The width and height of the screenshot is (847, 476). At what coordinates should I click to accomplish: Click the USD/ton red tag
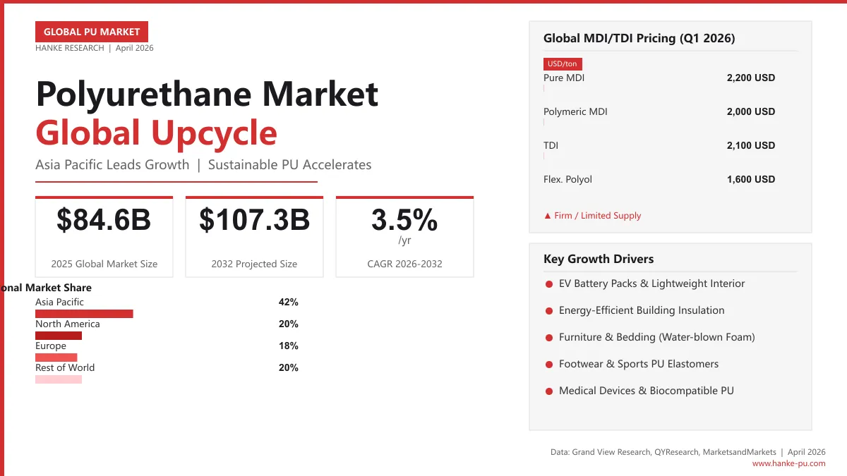point(563,64)
